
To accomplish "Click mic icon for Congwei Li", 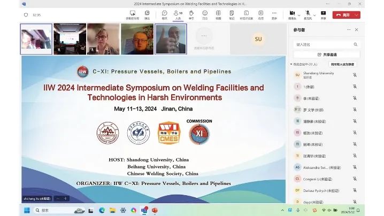I will (355, 179).
